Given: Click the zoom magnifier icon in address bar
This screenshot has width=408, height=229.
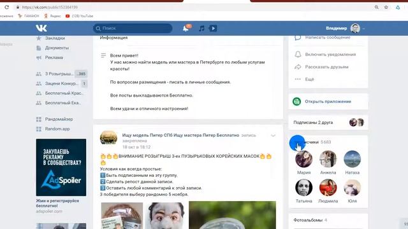Looking at the screenshot, I should click(377, 7).
